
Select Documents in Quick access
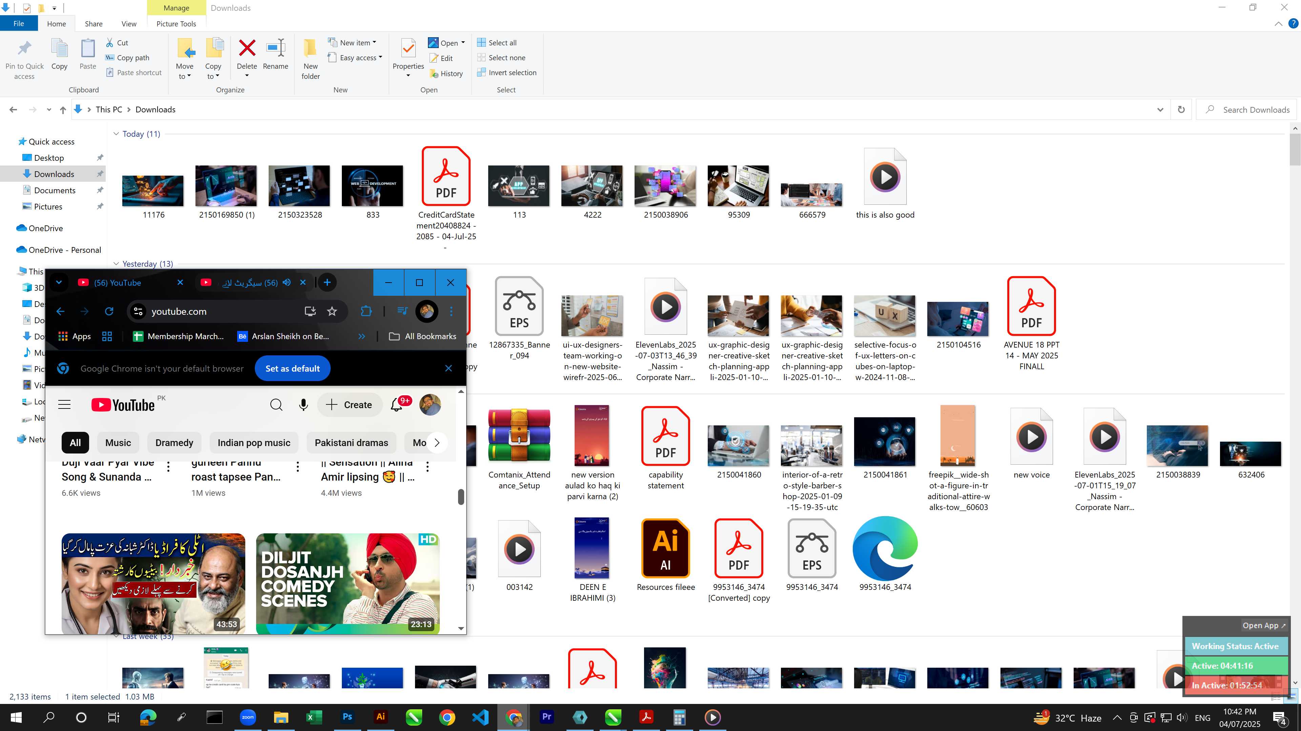pos(55,190)
